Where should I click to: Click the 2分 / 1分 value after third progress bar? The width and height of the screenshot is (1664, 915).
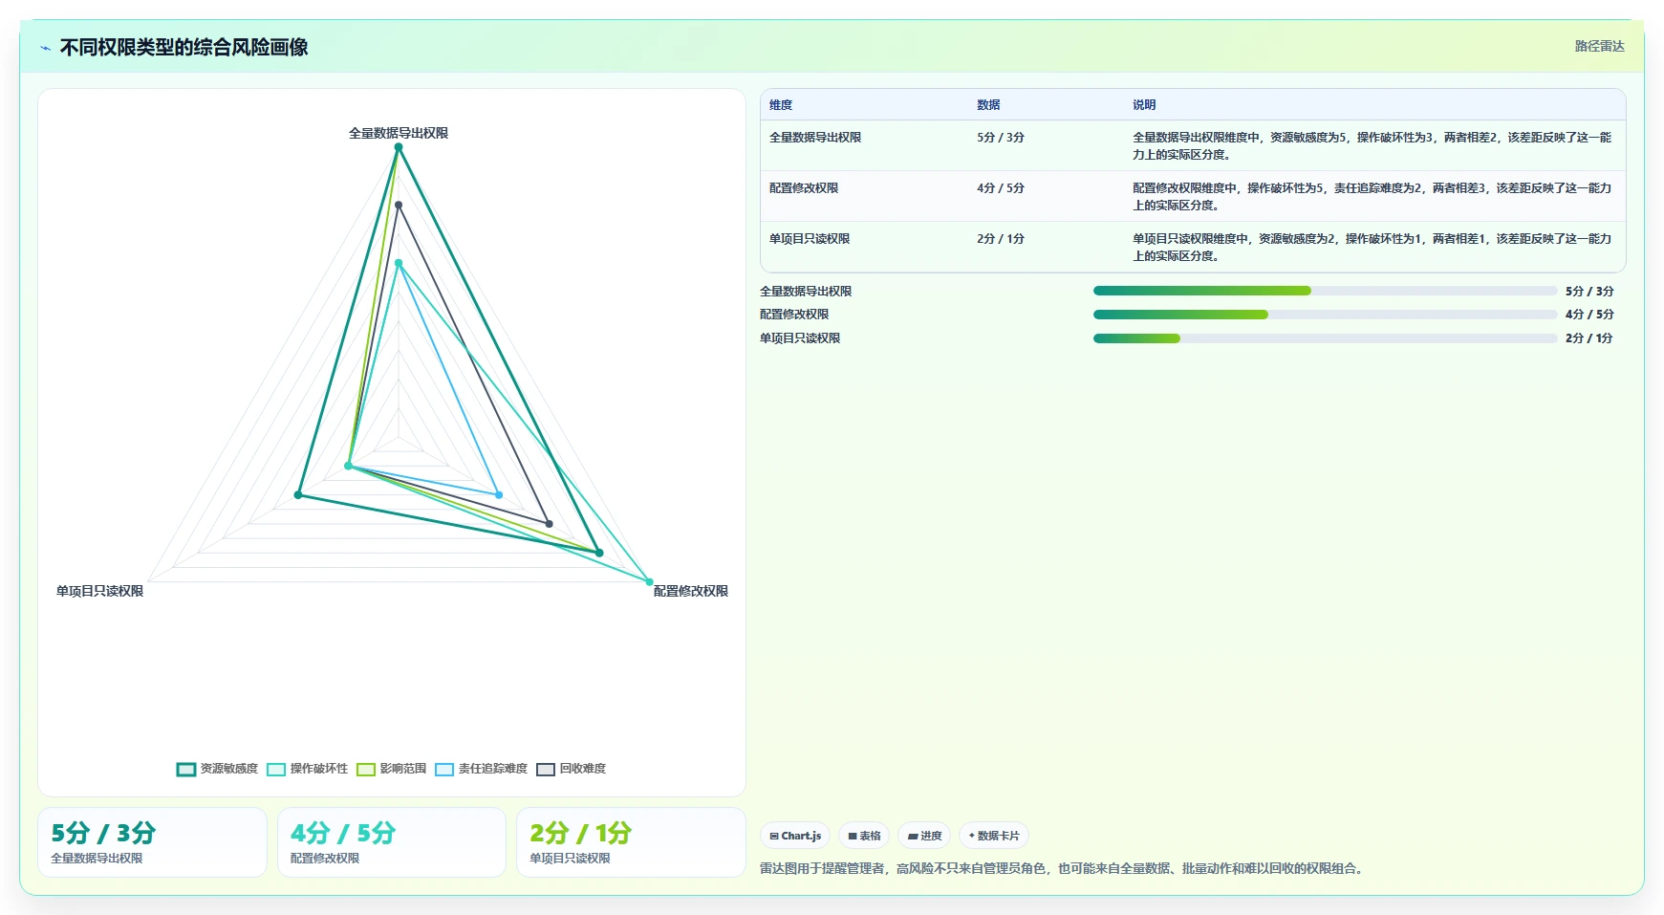[1589, 338]
